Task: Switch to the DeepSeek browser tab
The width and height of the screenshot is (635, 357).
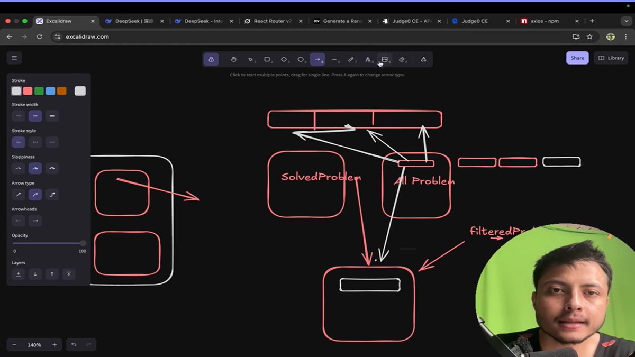Action: [134, 21]
